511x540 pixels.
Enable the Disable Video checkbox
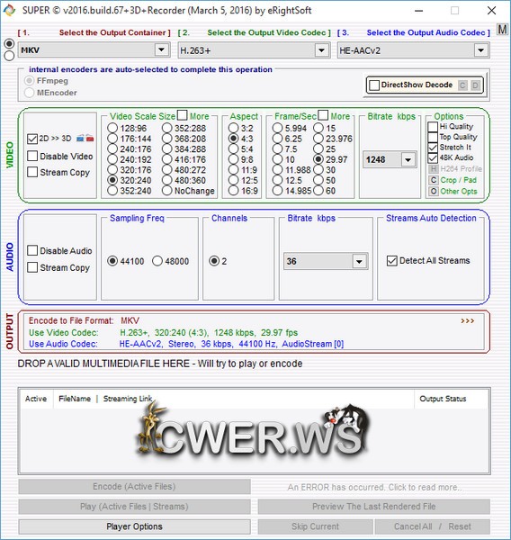tap(32, 156)
